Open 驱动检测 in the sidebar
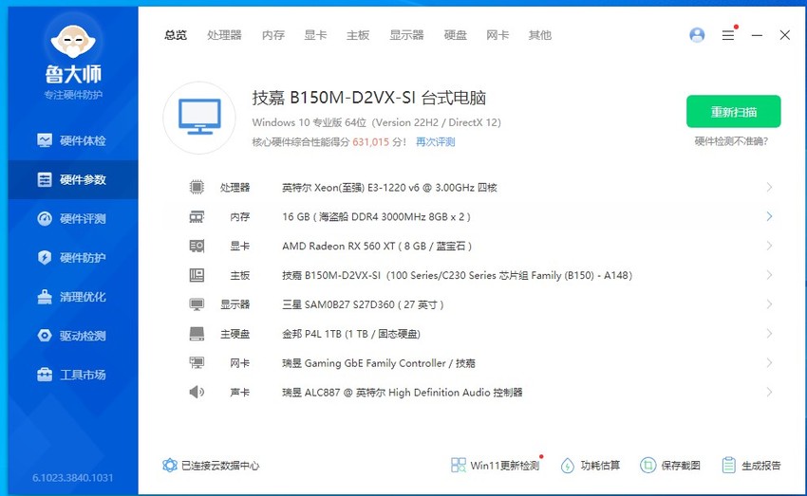The height and width of the screenshot is (496, 807). (72, 336)
